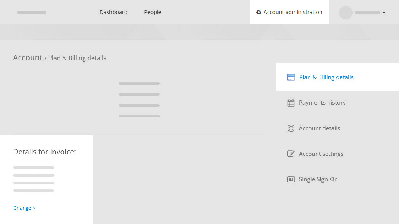Click the pencil edit icon beside Account settings

coord(291,154)
